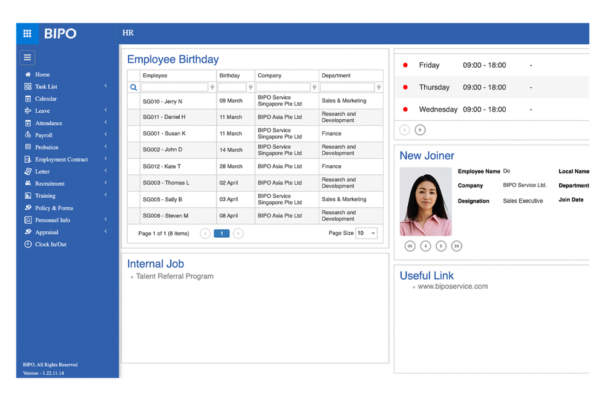Screen dimensions: 605x403
Task: Select row SG012 - Kate T
Action: point(255,166)
